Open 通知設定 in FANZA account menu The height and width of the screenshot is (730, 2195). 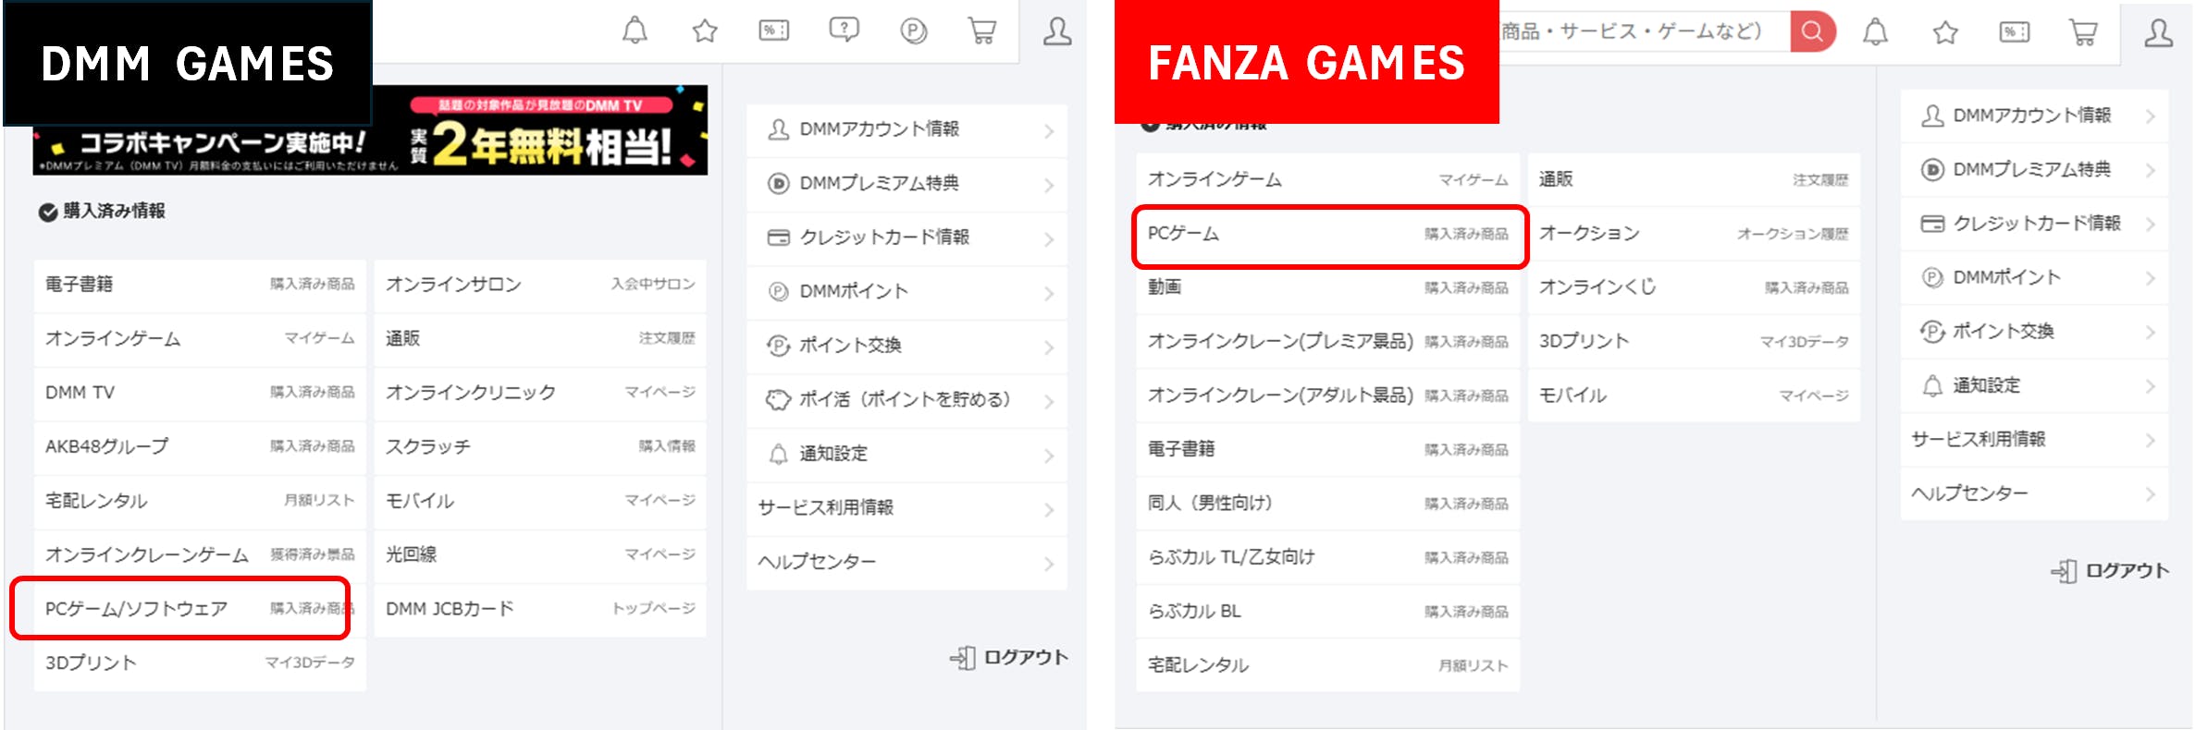pos(1986,386)
